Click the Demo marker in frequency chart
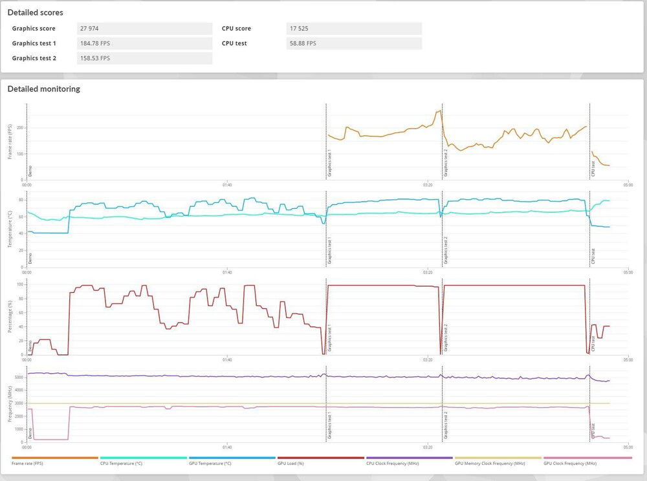The image size is (647, 481). pos(30,432)
